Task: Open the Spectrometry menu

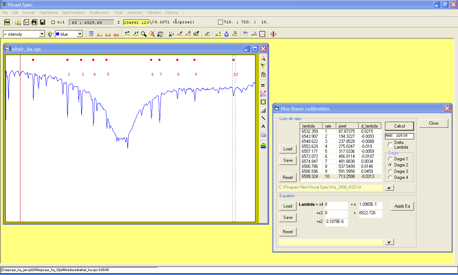Action: pyautogui.click(x=74, y=12)
